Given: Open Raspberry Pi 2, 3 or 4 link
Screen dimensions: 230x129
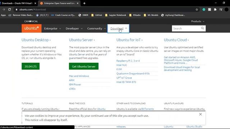Looking at the screenshot, I should (x=128, y=61).
